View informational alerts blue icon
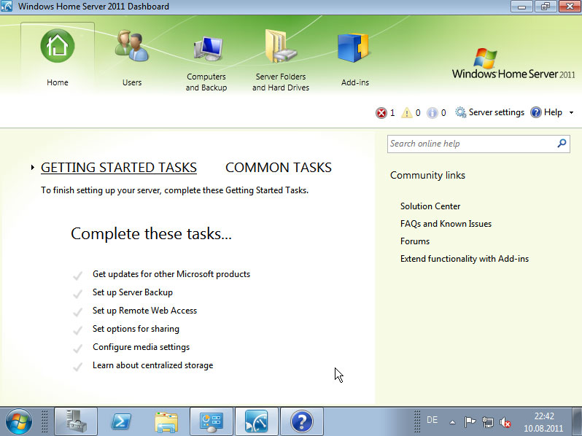 432,113
